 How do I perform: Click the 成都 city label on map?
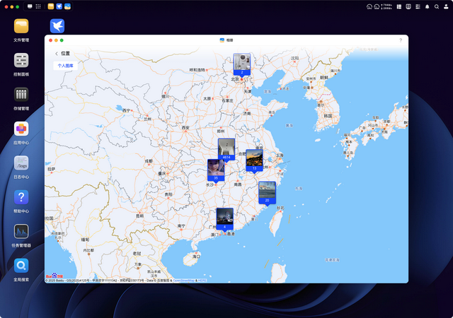pos(149,161)
